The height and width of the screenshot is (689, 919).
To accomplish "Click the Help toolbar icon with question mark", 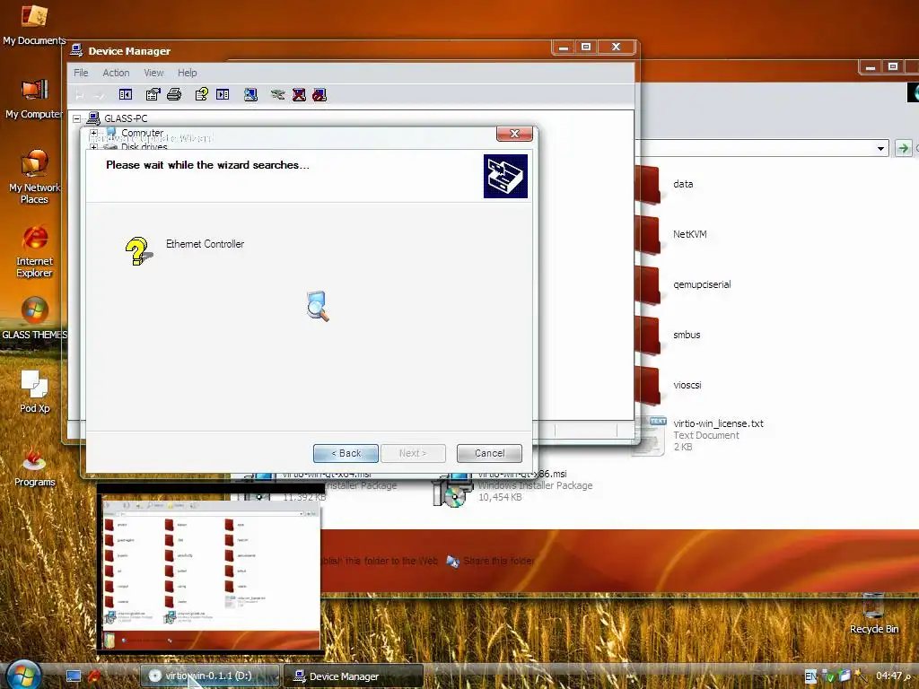I will coord(202,94).
